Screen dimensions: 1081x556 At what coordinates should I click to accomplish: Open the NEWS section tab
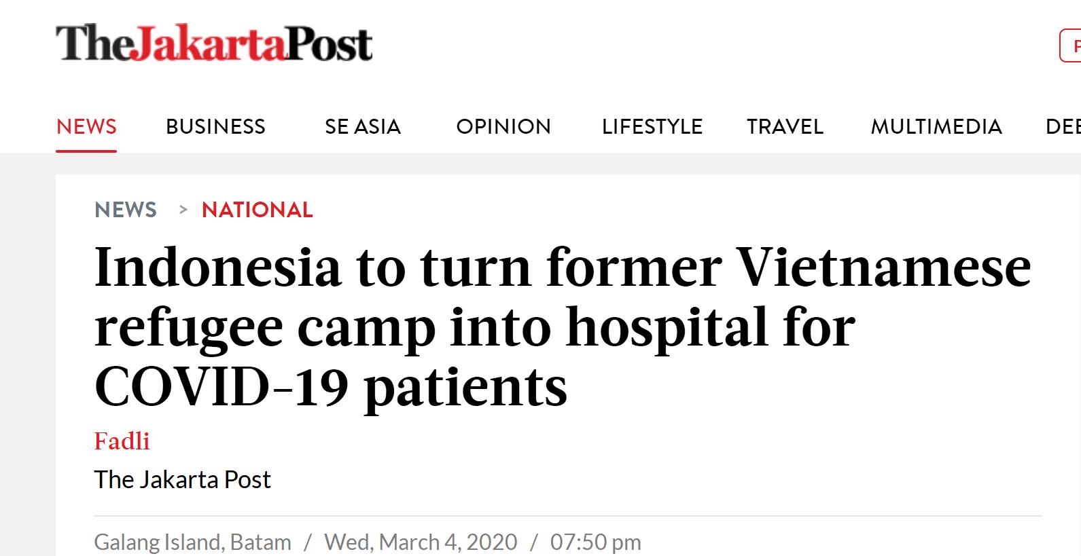click(86, 127)
